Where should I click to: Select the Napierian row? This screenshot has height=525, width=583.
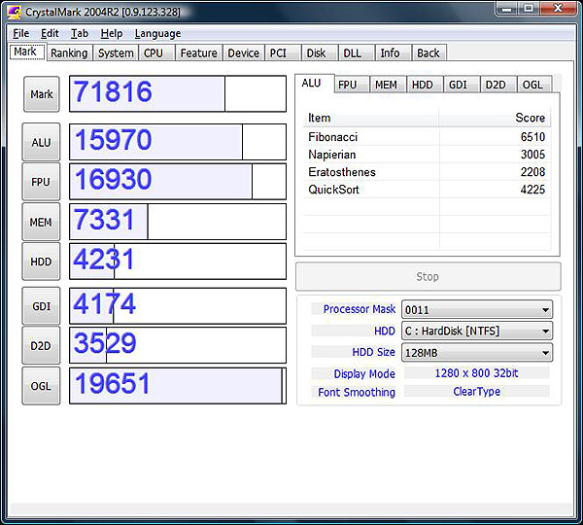click(x=427, y=155)
